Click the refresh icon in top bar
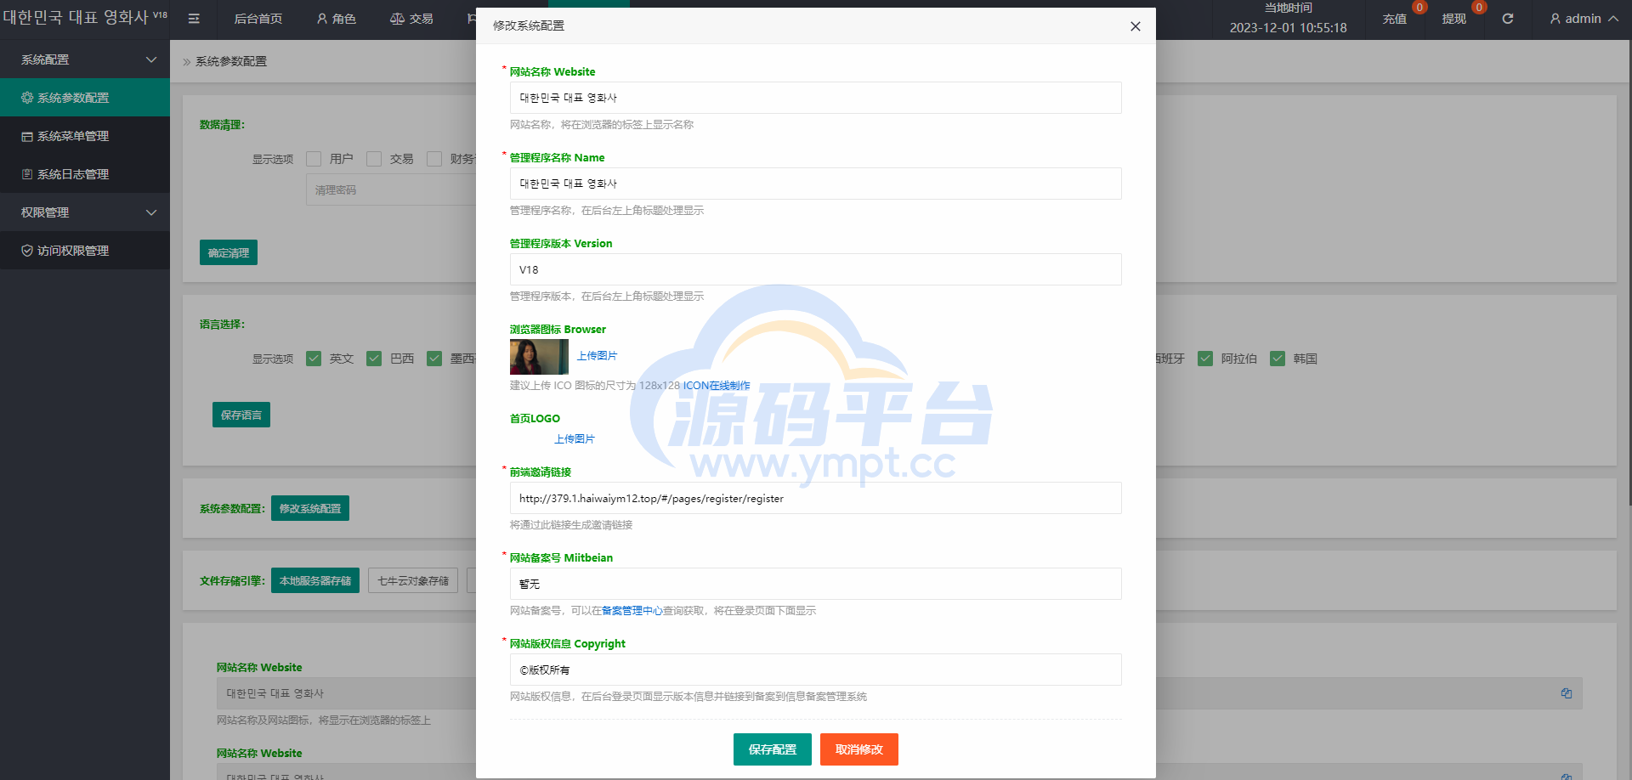Image resolution: width=1632 pixels, height=780 pixels. 1507,19
